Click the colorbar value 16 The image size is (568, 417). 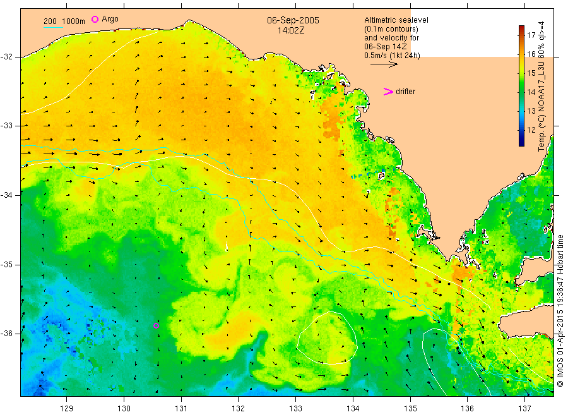tap(531, 54)
